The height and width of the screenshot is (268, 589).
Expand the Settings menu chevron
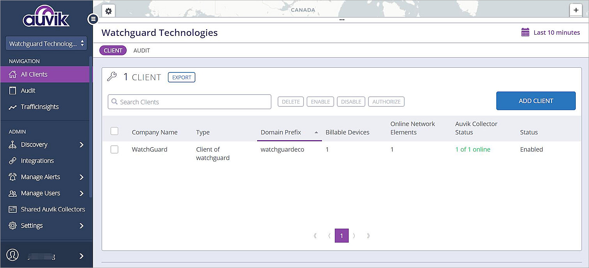click(x=81, y=225)
